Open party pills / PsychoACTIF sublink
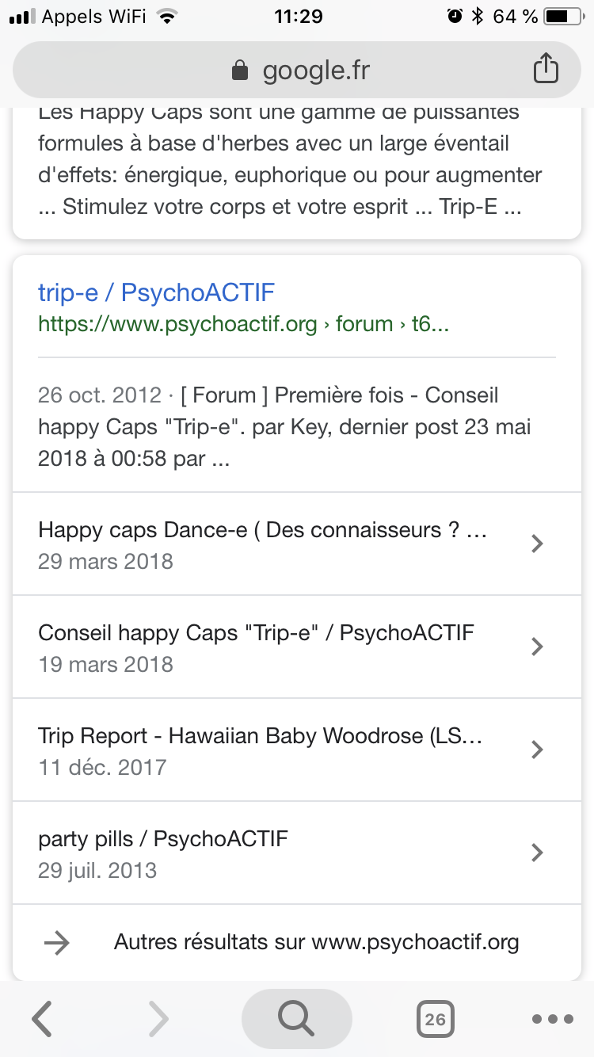Screen dimensions: 594x1057 (x=163, y=839)
